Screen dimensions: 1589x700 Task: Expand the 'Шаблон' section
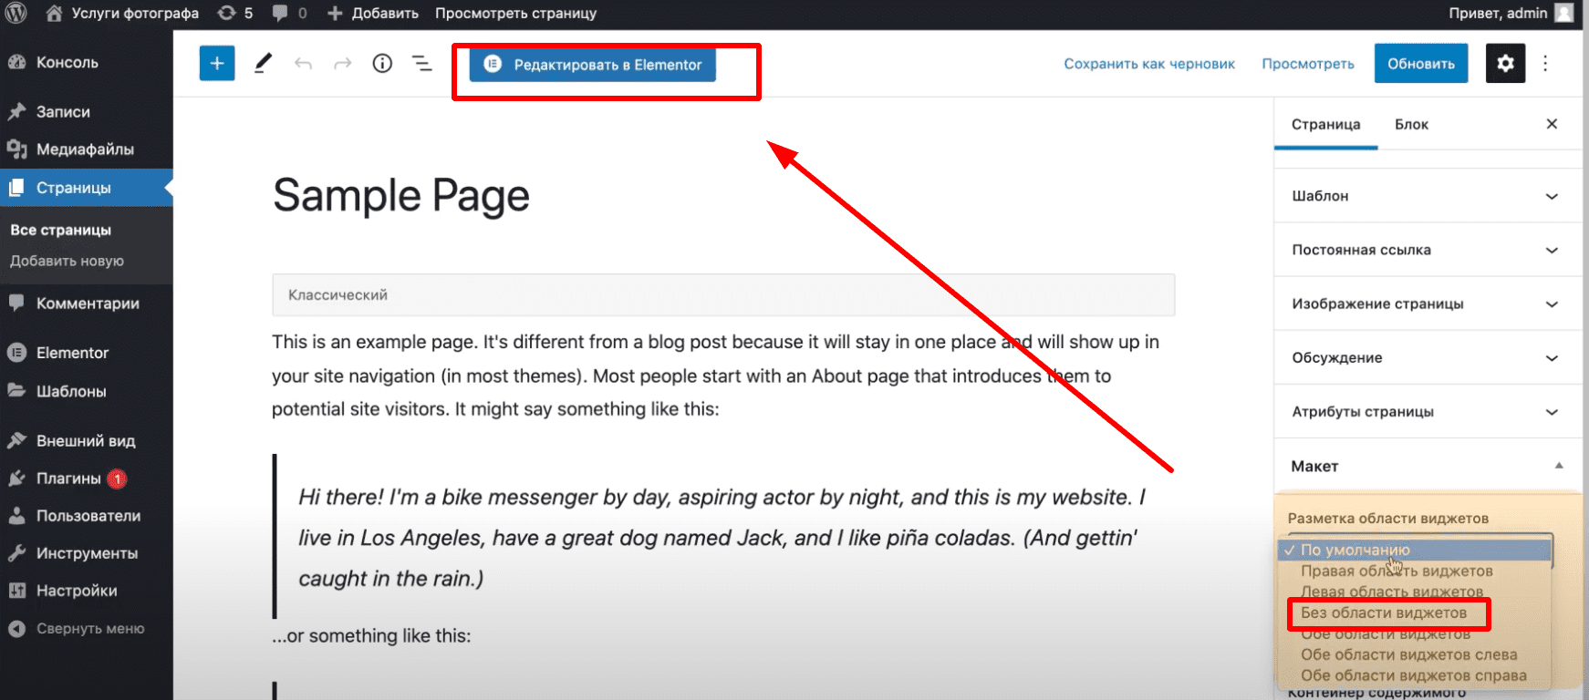coord(1428,196)
